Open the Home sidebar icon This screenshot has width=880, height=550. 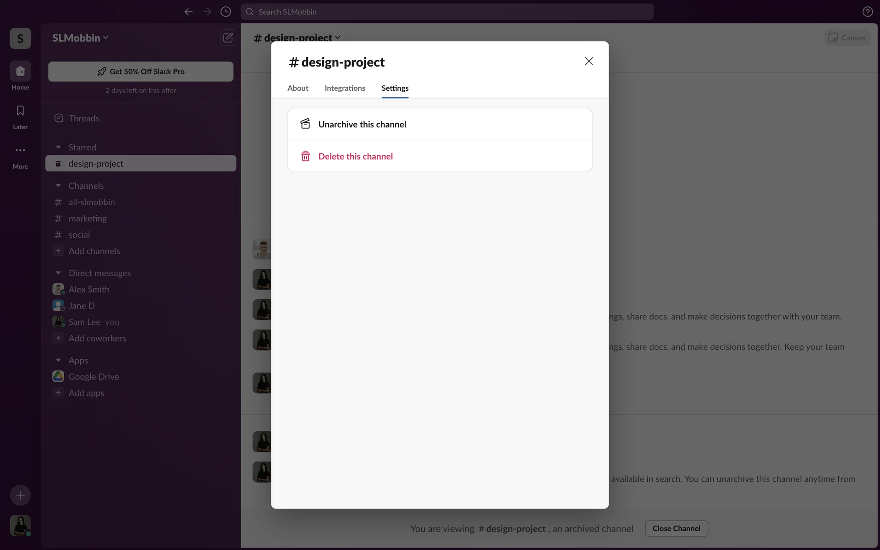[20, 71]
